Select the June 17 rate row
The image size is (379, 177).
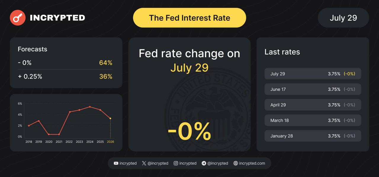pos(313,89)
